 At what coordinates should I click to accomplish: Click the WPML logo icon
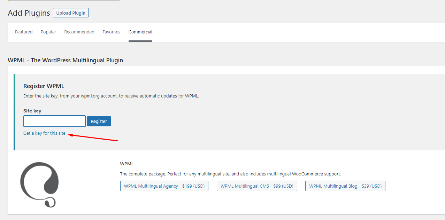pos(39,184)
